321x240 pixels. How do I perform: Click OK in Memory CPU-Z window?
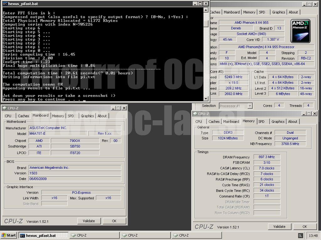305,227
